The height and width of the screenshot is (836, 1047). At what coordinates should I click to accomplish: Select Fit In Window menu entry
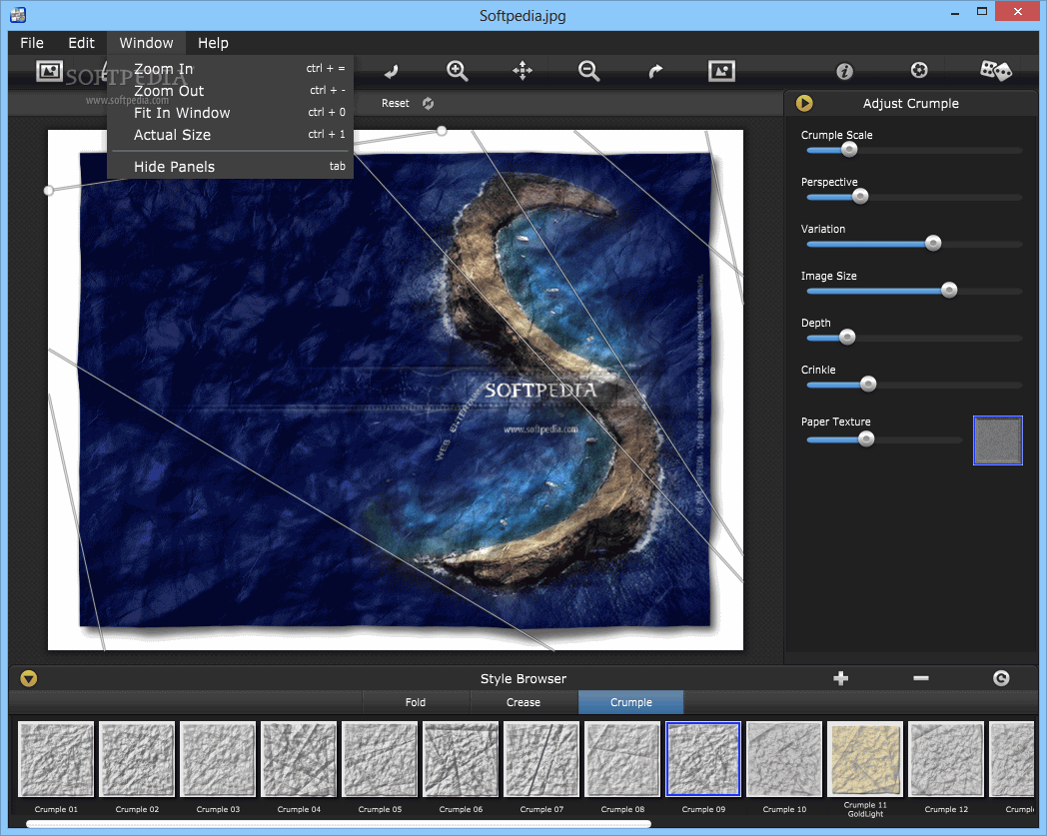coord(231,113)
